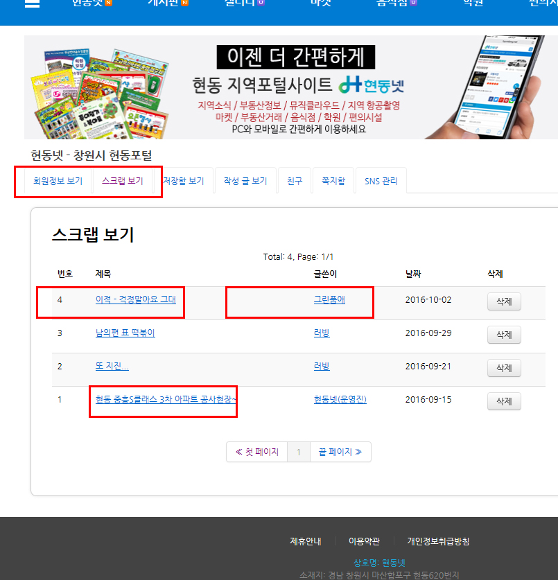Open the scrap titled 이적 - 걱정말아요 그대
The height and width of the screenshot is (580, 558).
(x=135, y=301)
